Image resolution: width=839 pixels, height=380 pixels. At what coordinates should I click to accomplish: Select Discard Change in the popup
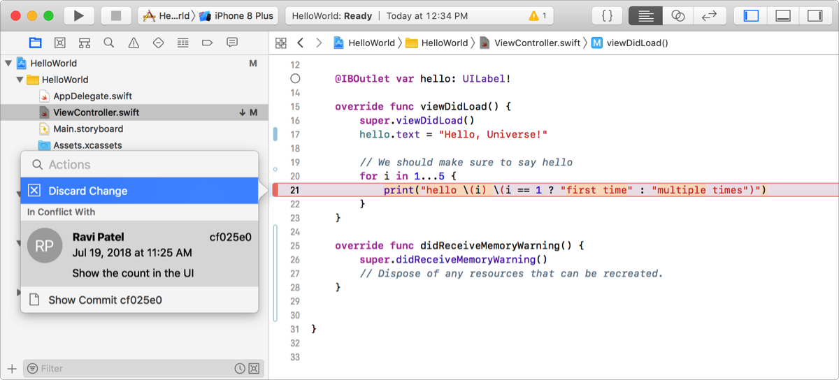tap(87, 191)
